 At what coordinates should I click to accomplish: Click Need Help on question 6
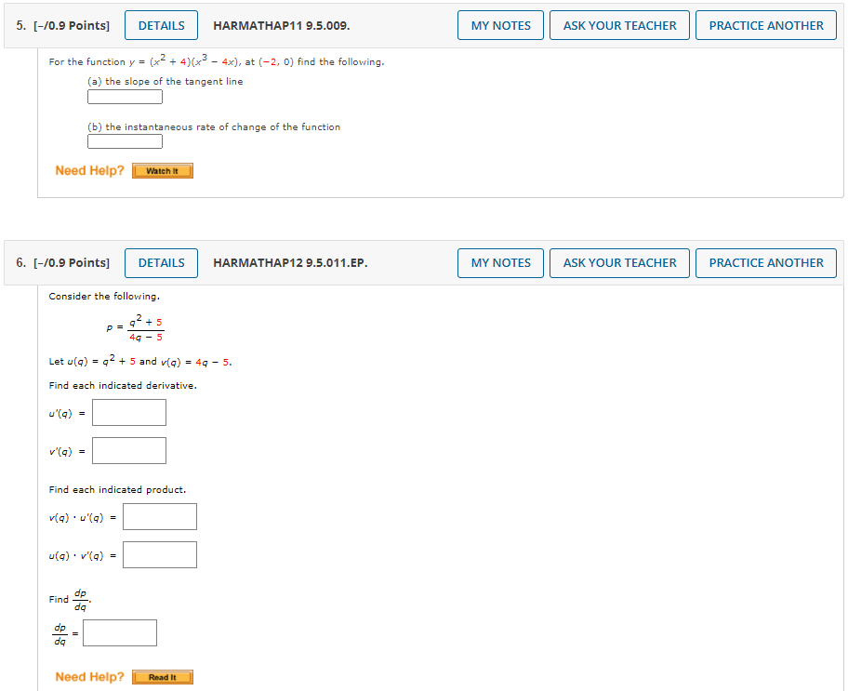[88, 676]
